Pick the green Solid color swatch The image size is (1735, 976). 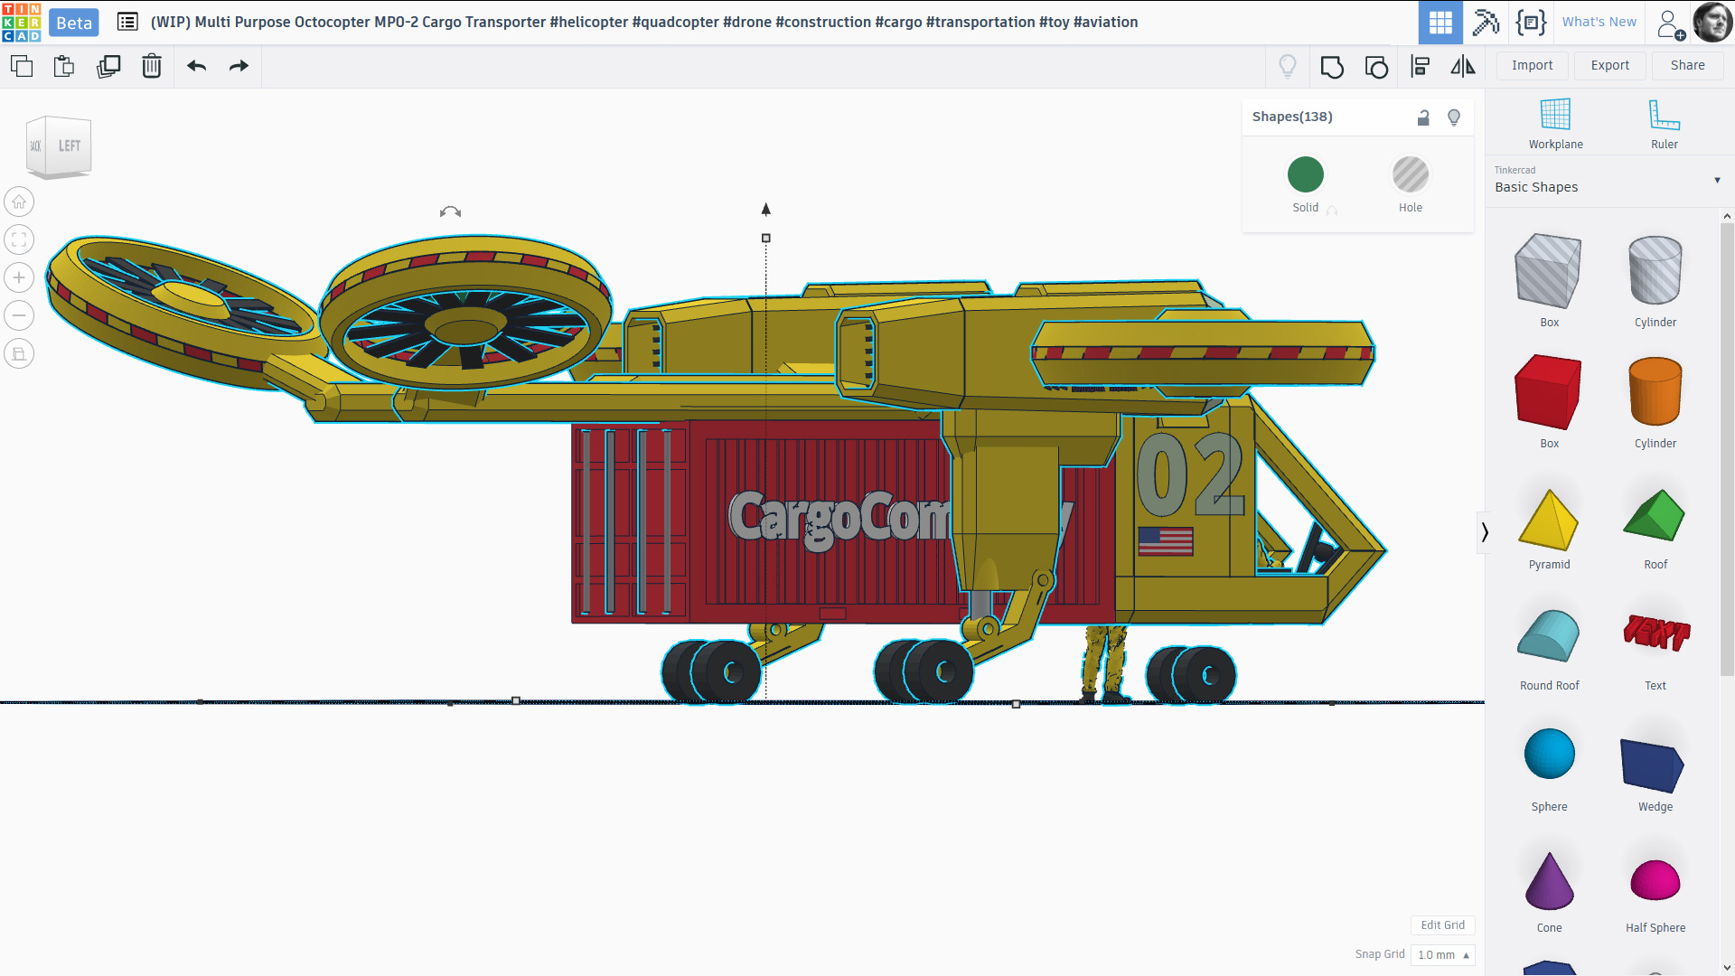pyautogui.click(x=1305, y=175)
